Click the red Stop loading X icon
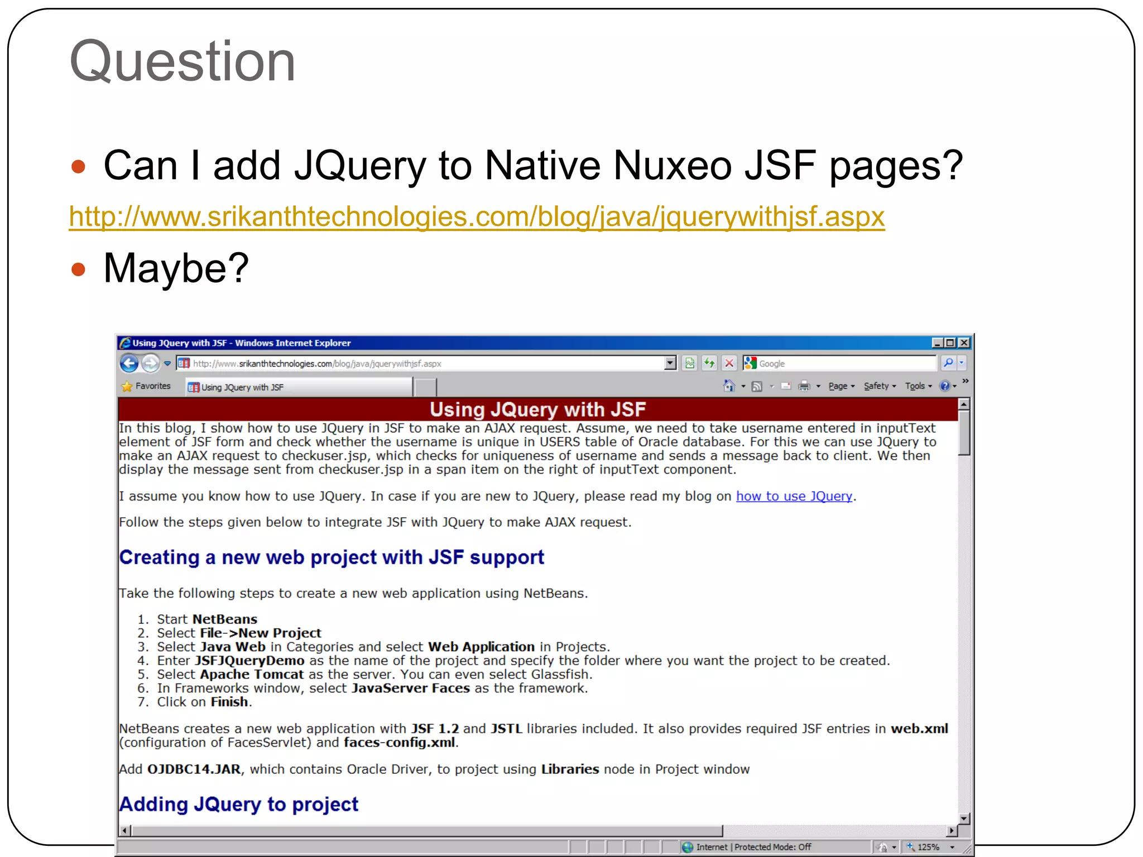The width and height of the screenshot is (1143, 857). coord(729,364)
